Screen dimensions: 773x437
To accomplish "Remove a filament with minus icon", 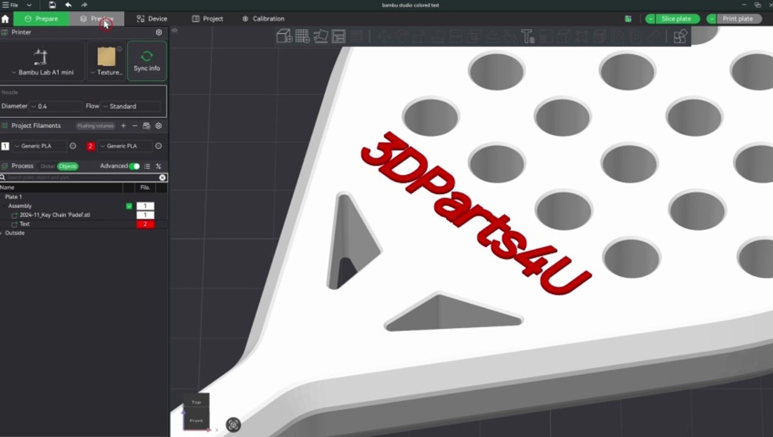I will [x=135, y=126].
